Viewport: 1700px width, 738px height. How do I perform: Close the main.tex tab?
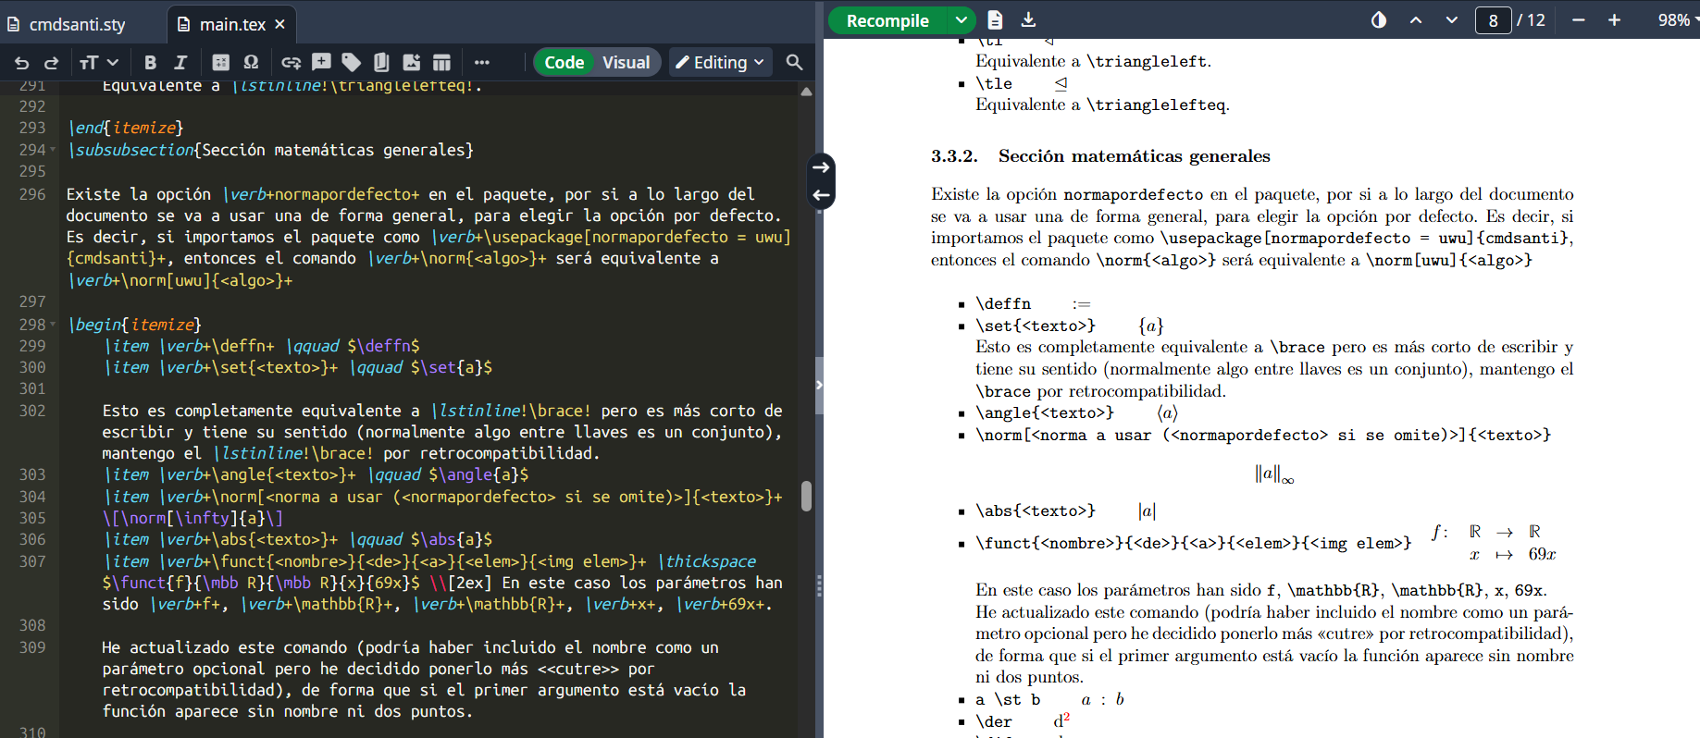(x=280, y=25)
